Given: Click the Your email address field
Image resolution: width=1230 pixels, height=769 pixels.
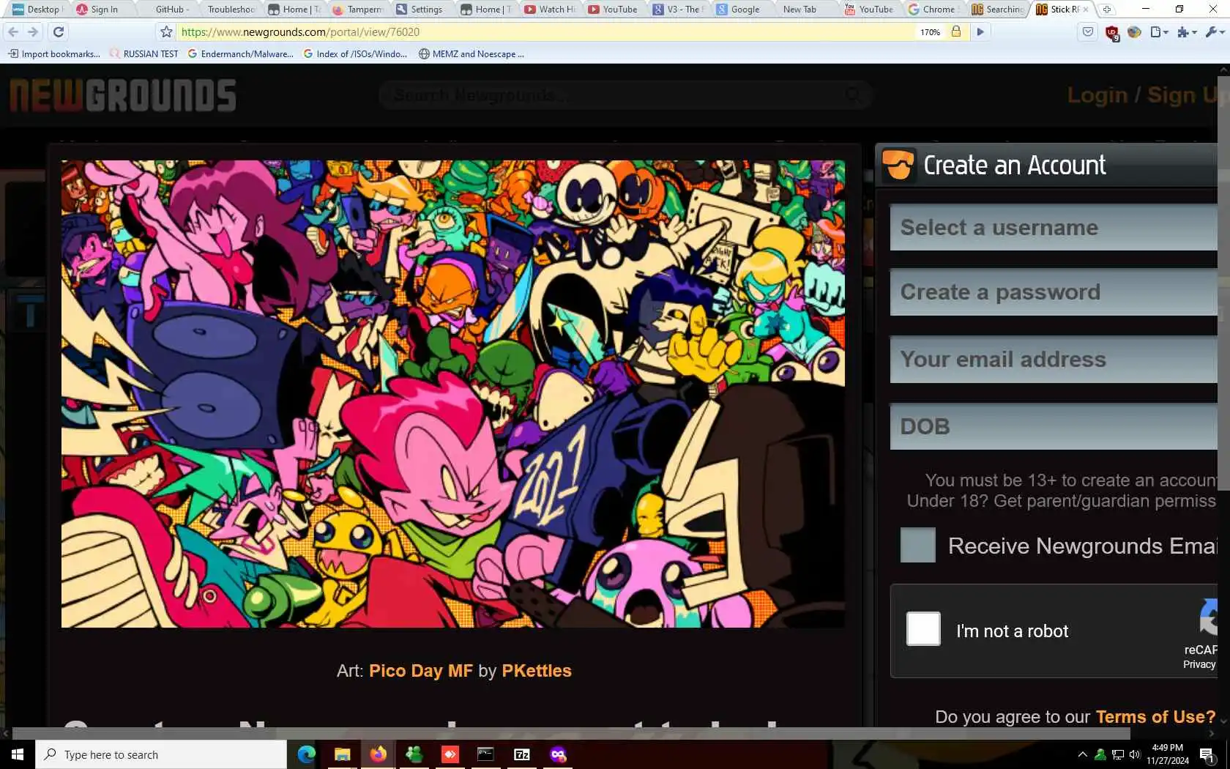Looking at the screenshot, I should point(1054,359).
